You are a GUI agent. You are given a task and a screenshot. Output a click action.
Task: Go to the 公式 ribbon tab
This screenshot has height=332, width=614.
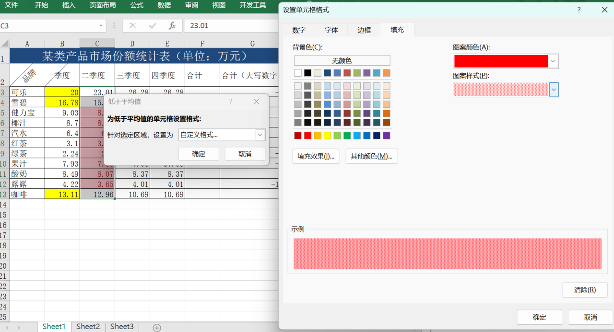tap(137, 5)
